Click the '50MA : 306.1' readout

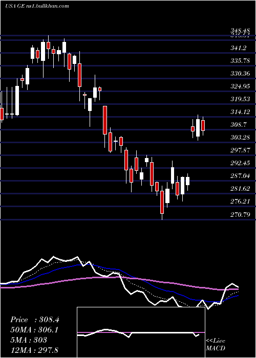[x=34, y=330]
